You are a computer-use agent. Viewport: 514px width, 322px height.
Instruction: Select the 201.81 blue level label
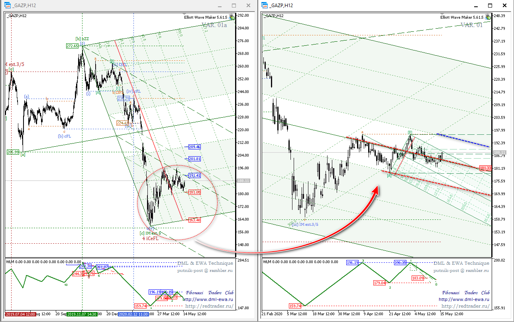[194, 159]
